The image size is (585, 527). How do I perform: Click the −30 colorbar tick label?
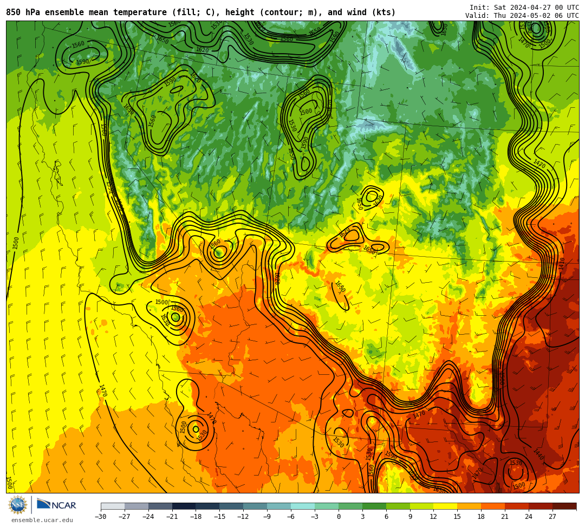click(101, 517)
